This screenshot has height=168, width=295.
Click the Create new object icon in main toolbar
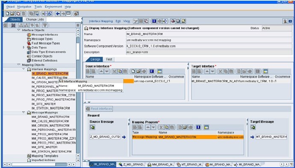pyautogui.click(x=7, y=14)
